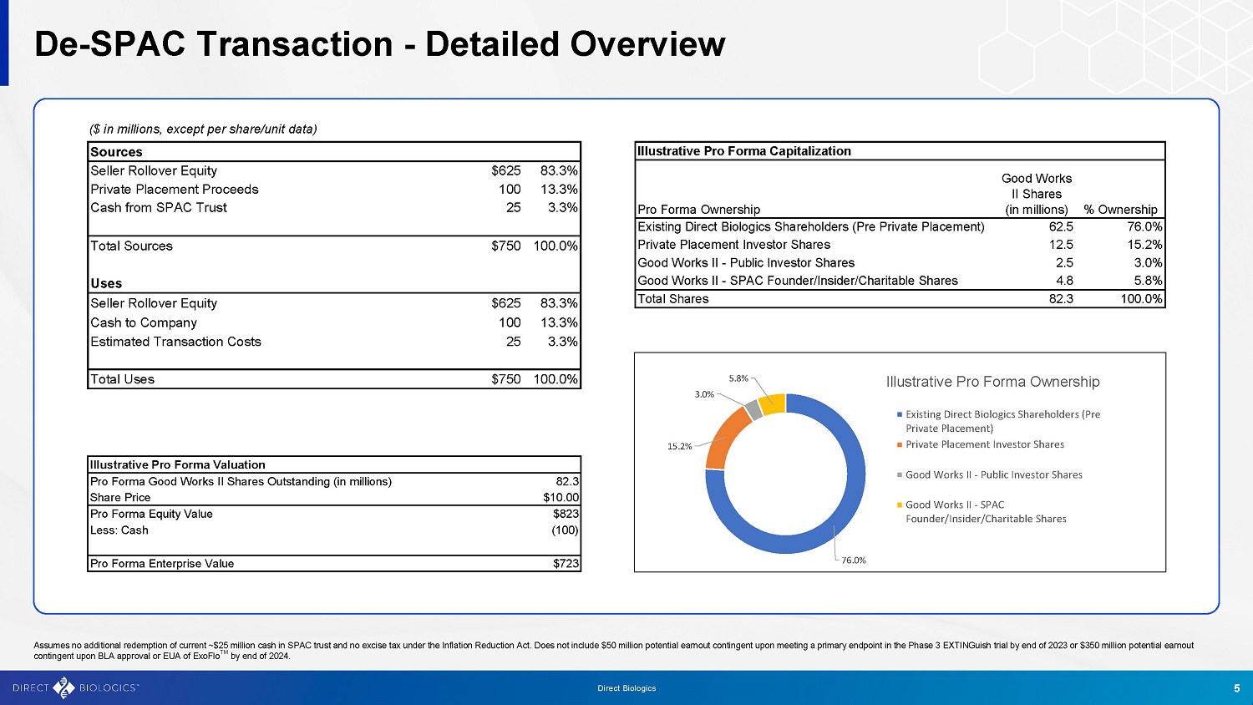This screenshot has height=705, width=1253.
Task: Click the Direct Biologics logo in footer
Action: coord(75,687)
